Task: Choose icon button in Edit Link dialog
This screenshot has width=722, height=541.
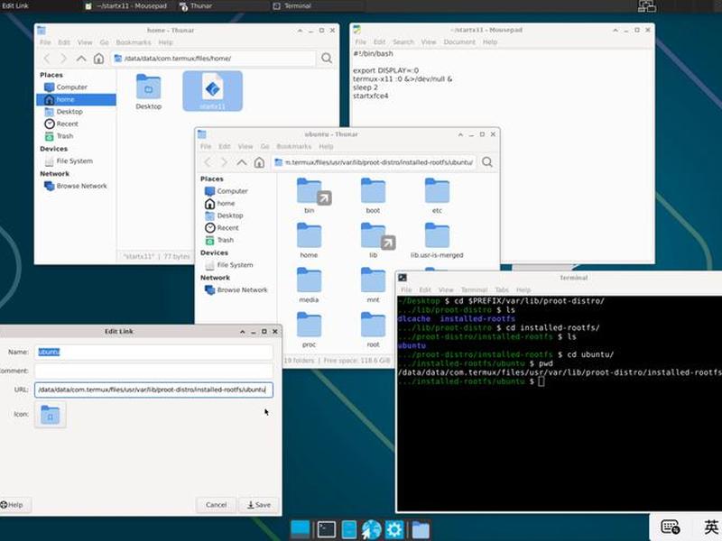Action: tap(51, 415)
